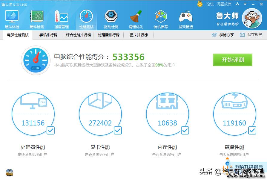
Task: Click the green 开始评测 button
Action: pos(232,60)
